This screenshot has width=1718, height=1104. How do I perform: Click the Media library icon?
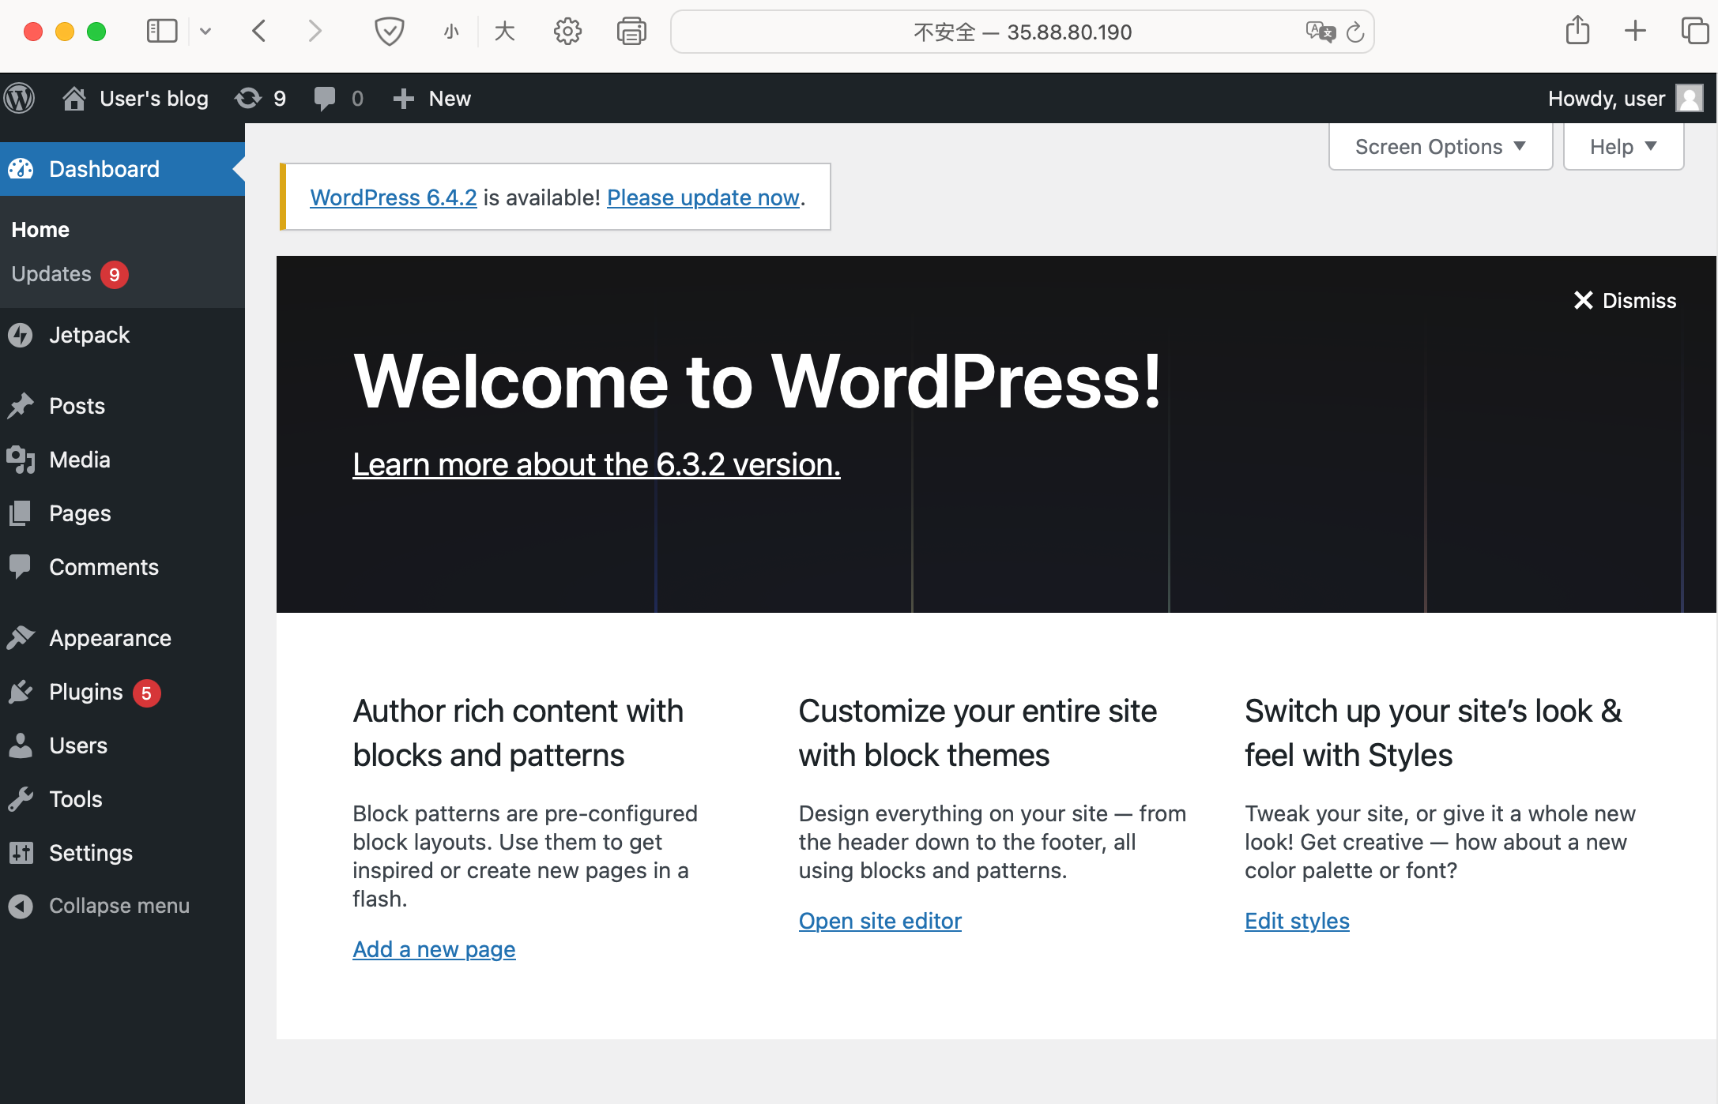pos(21,460)
